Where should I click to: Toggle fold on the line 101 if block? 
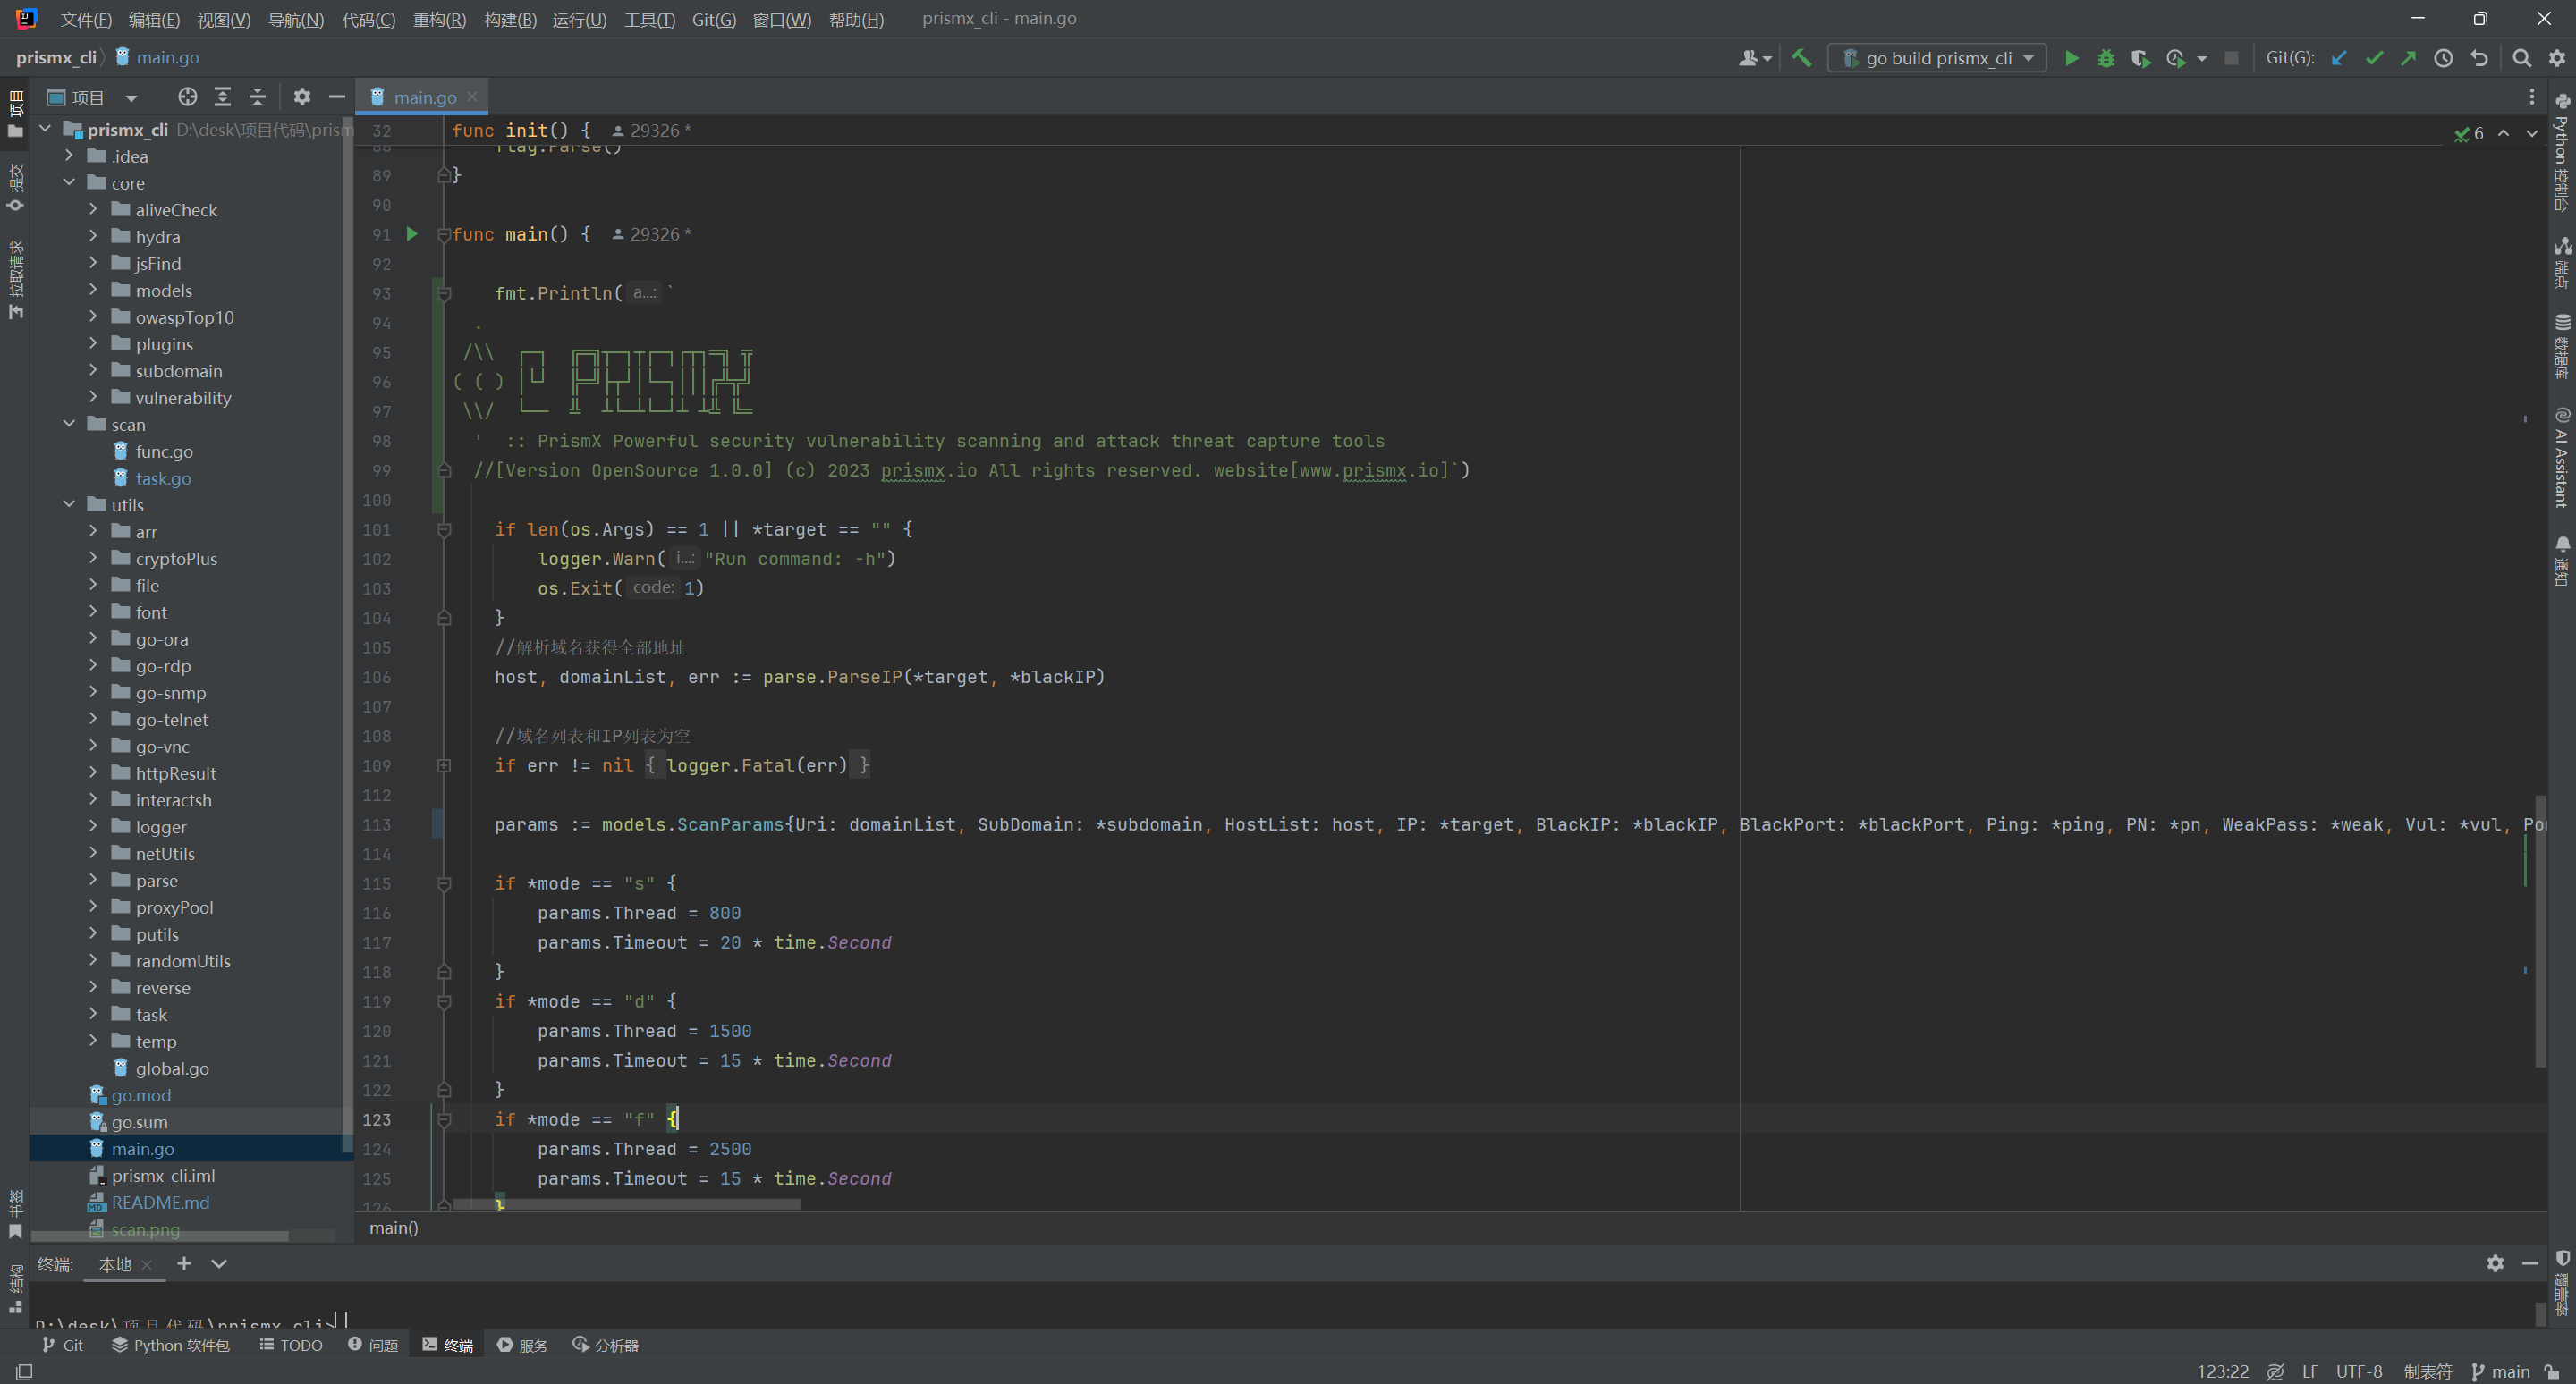(x=444, y=529)
